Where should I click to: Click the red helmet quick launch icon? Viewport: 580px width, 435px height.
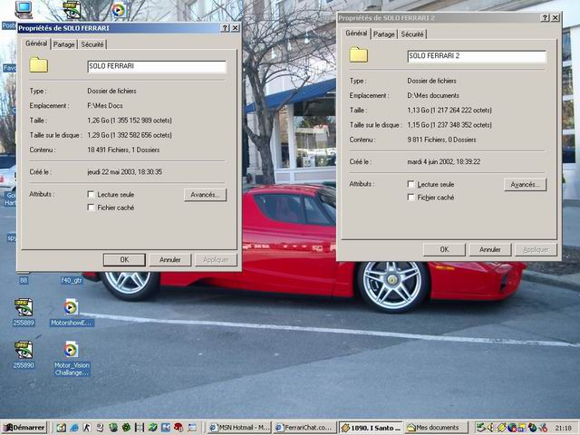click(x=179, y=428)
